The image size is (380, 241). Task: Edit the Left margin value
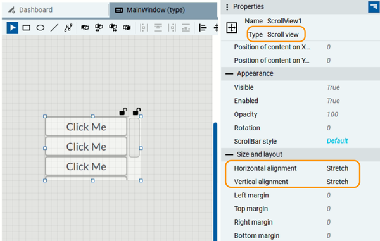coord(328,195)
